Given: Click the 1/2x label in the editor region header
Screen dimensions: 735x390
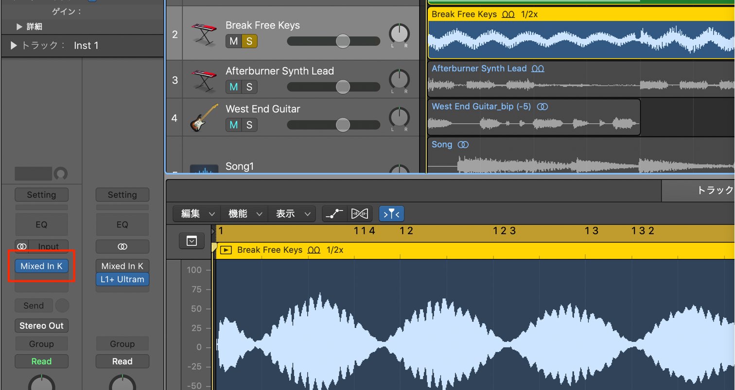Looking at the screenshot, I should point(335,250).
